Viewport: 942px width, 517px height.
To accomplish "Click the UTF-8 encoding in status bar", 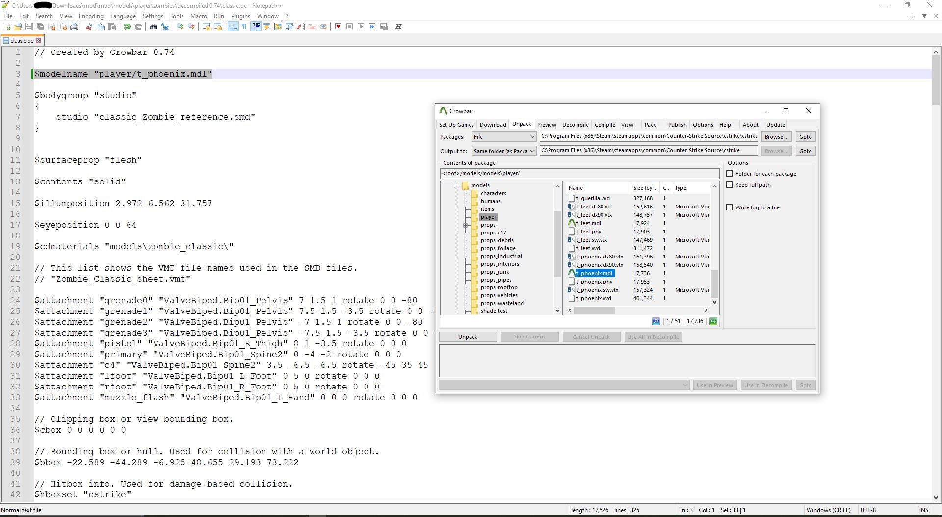I will click(868, 510).
